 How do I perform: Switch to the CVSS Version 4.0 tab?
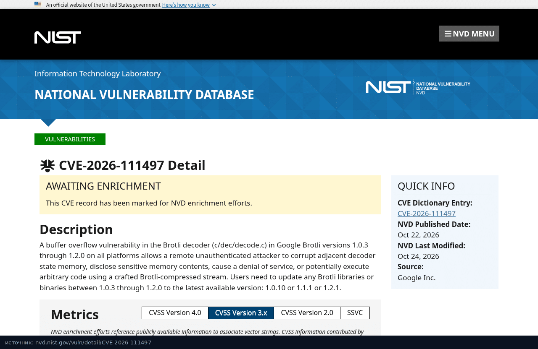pyautogui.click(x=175, y=313)
